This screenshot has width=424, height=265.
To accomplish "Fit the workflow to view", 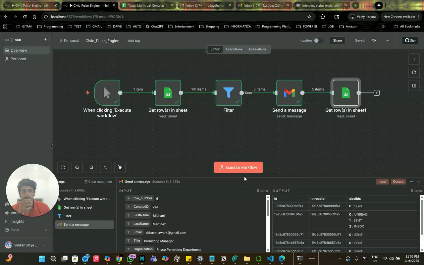I will coord(63,167).
